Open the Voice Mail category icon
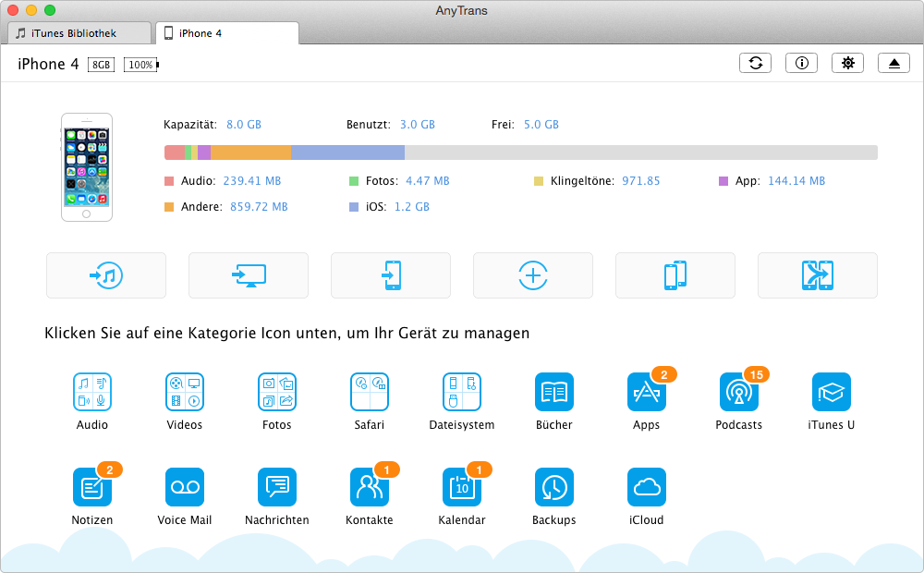 tap(185, 487)
